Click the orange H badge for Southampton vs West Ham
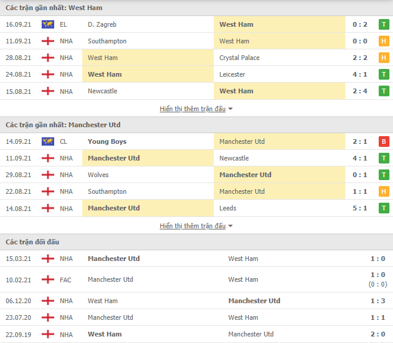 click(383, 41)
